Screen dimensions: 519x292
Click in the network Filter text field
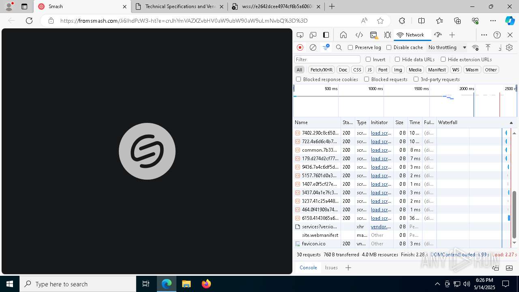coord(327,59)
